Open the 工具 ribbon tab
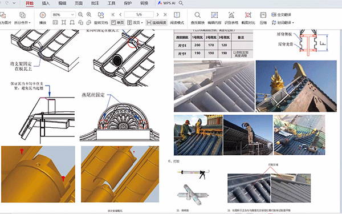 [x=112, y=3]
